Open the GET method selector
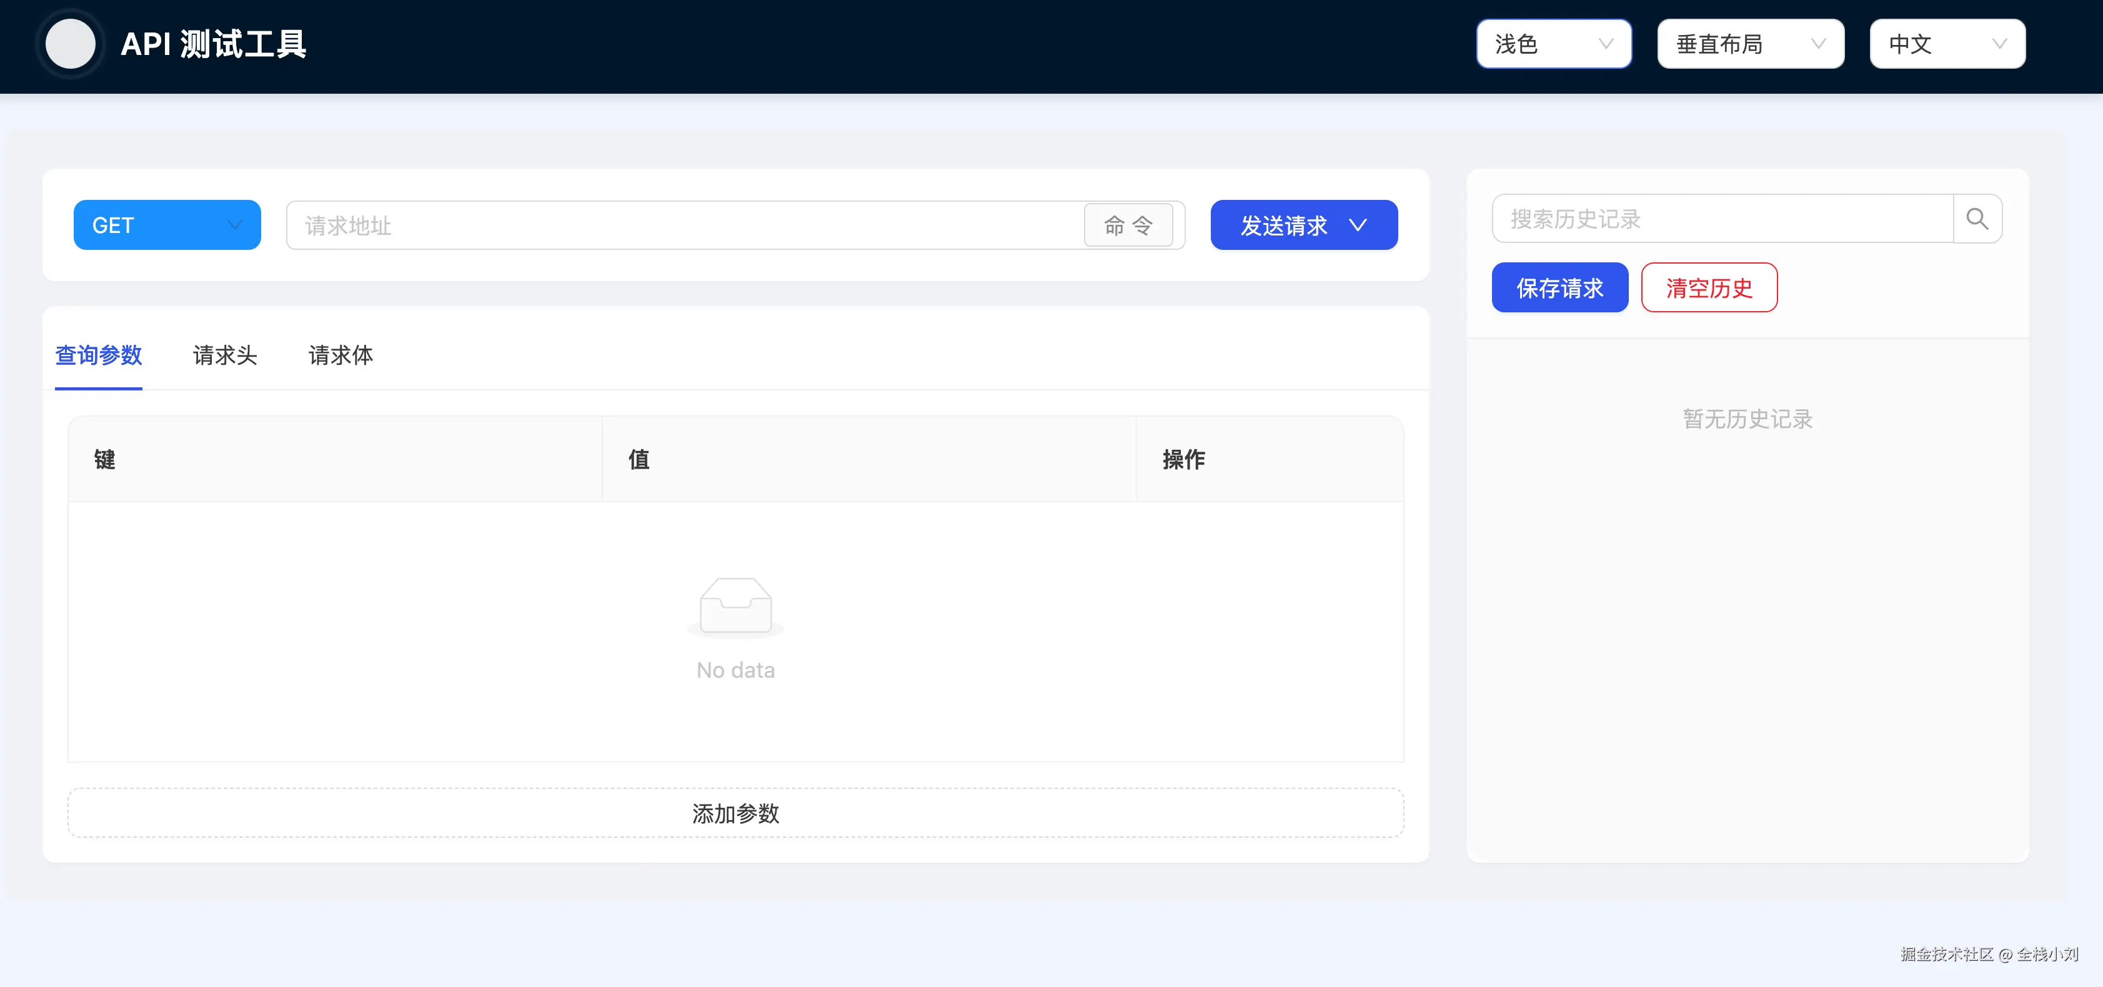This screenshot has width=2103, height=987. tap(167, 226)
